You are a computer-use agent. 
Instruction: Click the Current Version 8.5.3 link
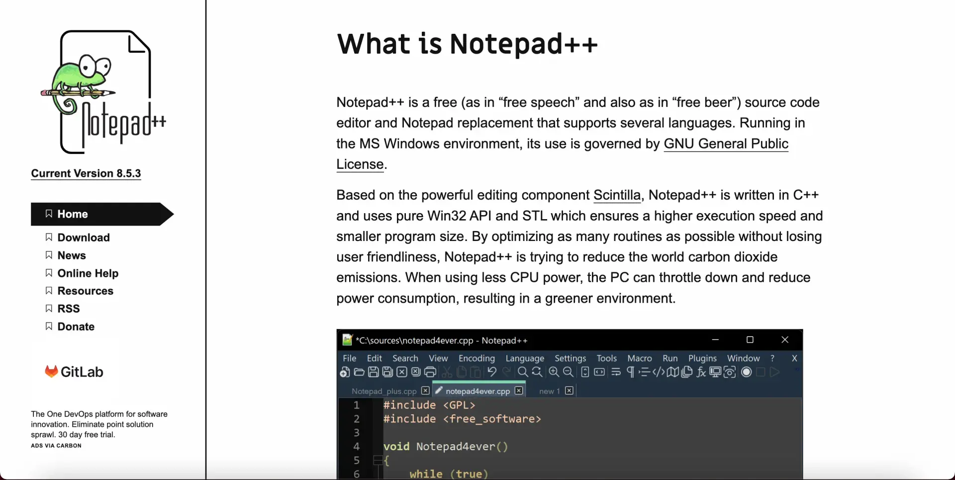(86, 173)
